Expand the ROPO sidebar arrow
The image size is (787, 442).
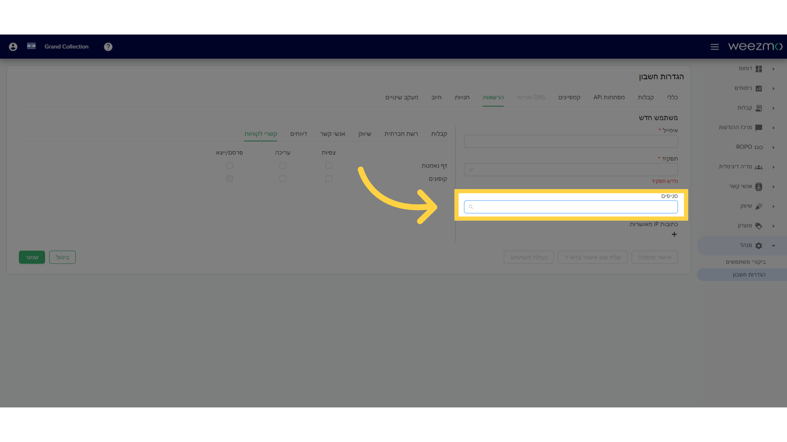[773, 147]
